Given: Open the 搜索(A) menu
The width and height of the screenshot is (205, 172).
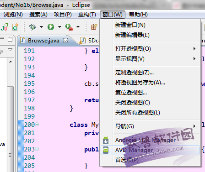Looking at the screenshot, I should click(38, 15).
